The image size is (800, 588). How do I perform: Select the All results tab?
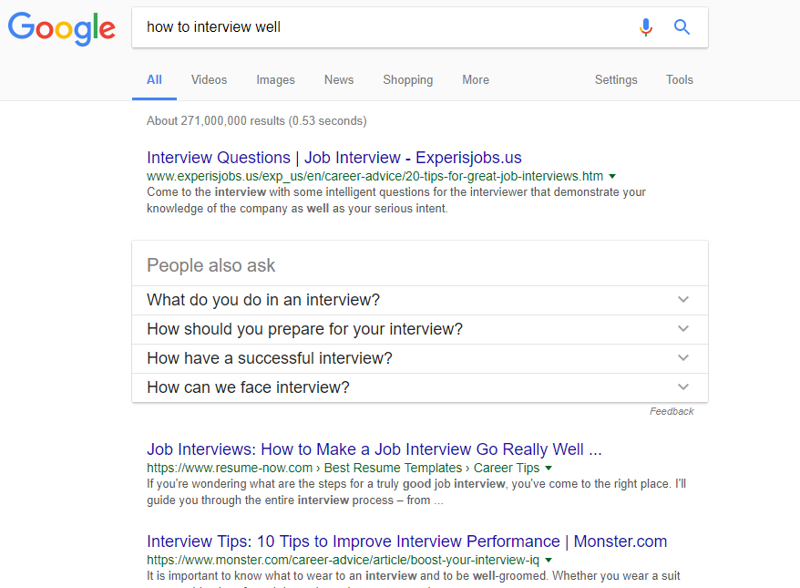click(154, 80)
